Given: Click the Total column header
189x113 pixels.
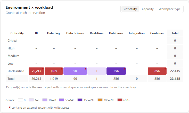Looking at the screenshot, I should click(175, 33).
